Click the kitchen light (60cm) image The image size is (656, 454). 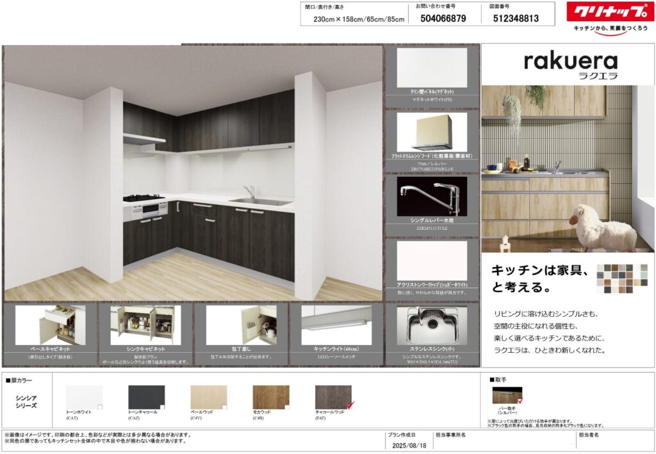click(x=337, y=325)
